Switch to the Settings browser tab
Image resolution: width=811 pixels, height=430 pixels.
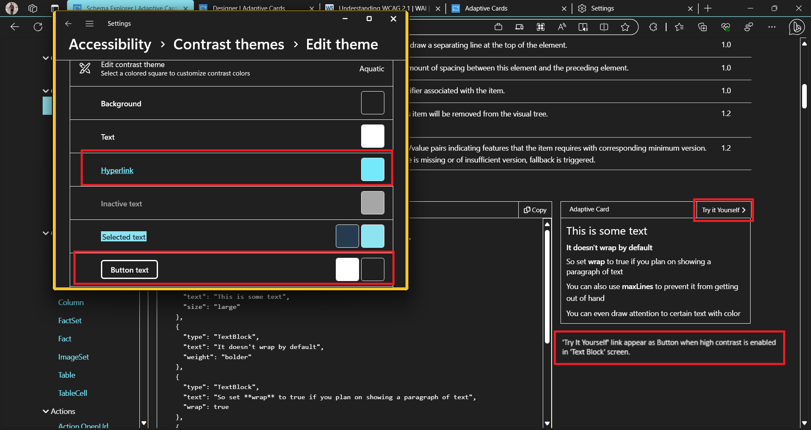[x=603, y=8]
